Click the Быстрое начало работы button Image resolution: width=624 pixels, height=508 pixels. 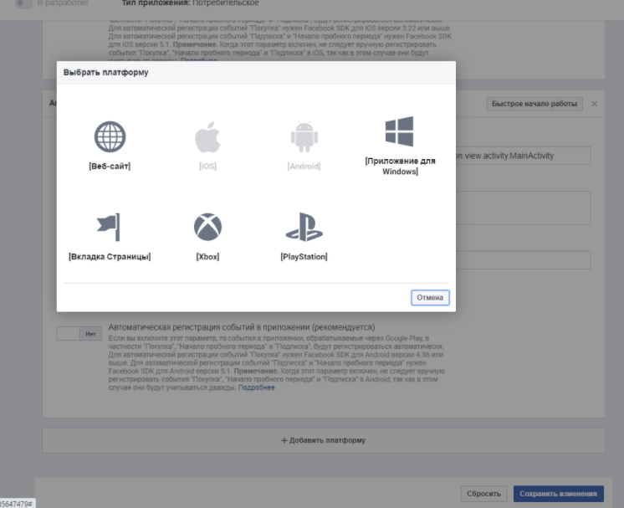pyautogui.click(x=534, y=104)
